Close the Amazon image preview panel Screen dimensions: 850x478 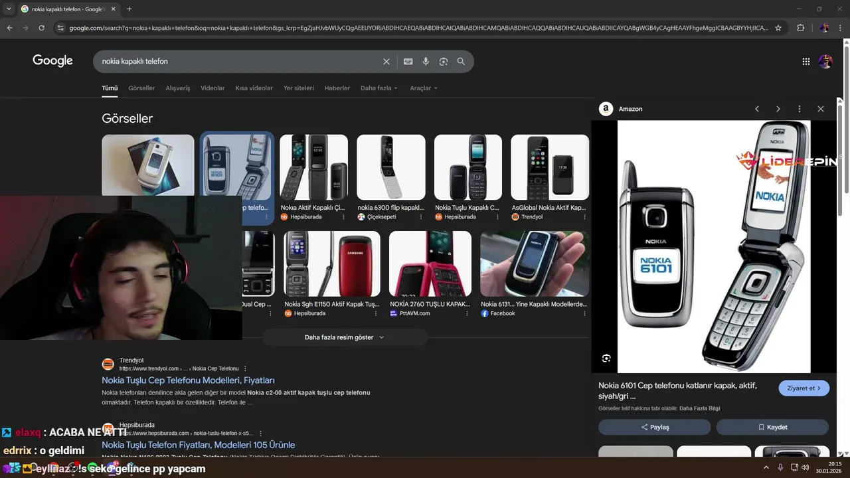[821, 109]
